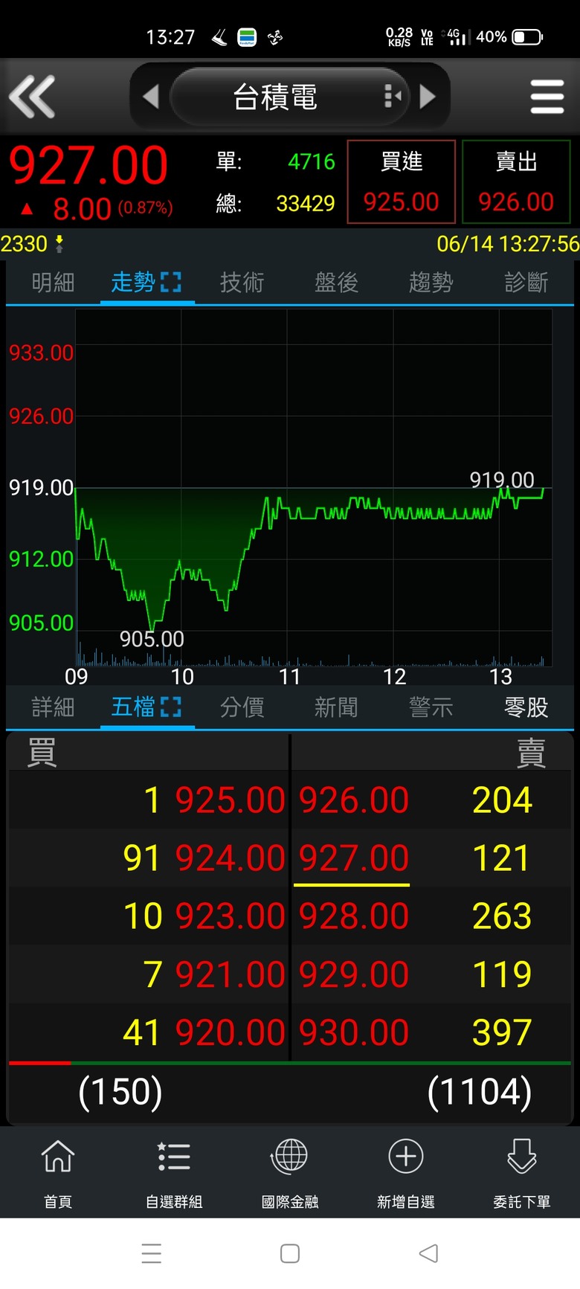Open the 警示 tab

431,707
